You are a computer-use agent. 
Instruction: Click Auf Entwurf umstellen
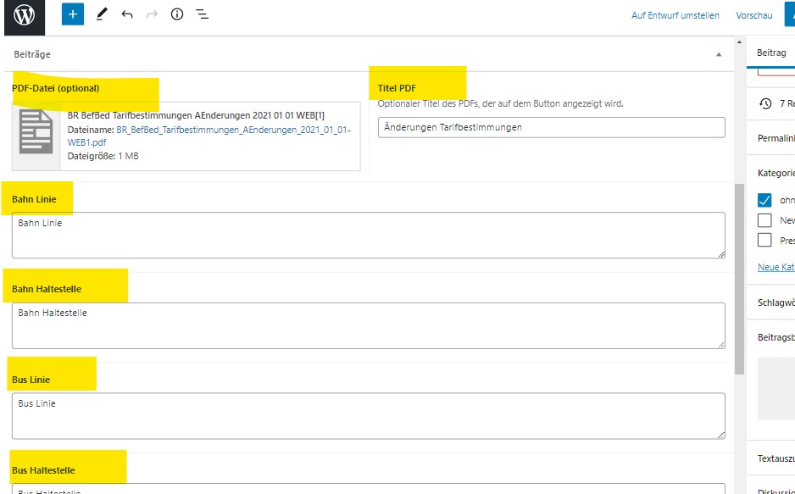pos(675,15)
